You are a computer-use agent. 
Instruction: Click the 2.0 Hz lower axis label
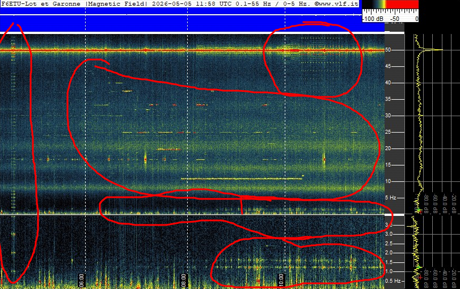click(x=389, y=253)
